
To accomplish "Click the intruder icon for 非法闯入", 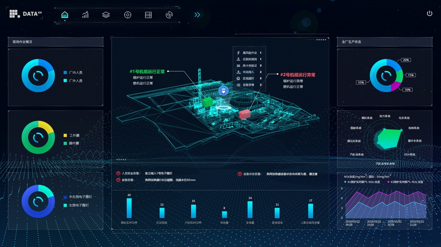I will [238, 72].
